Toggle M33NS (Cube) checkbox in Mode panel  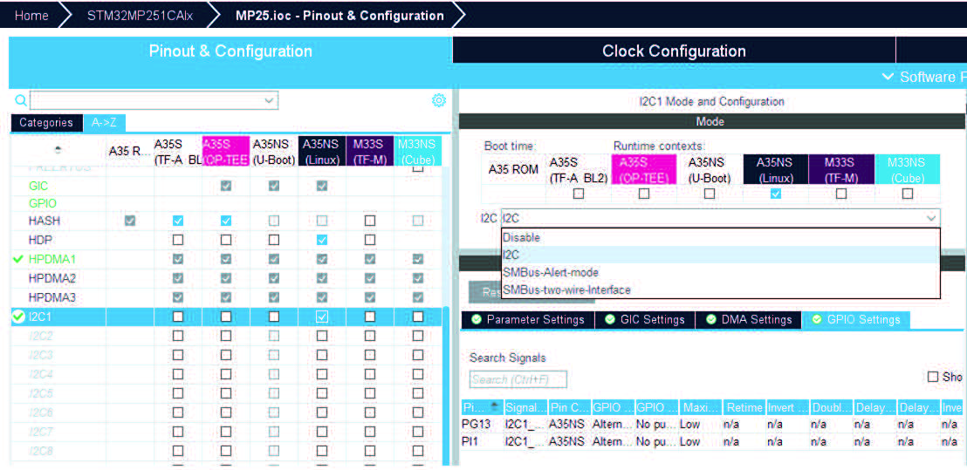[907, 194]
